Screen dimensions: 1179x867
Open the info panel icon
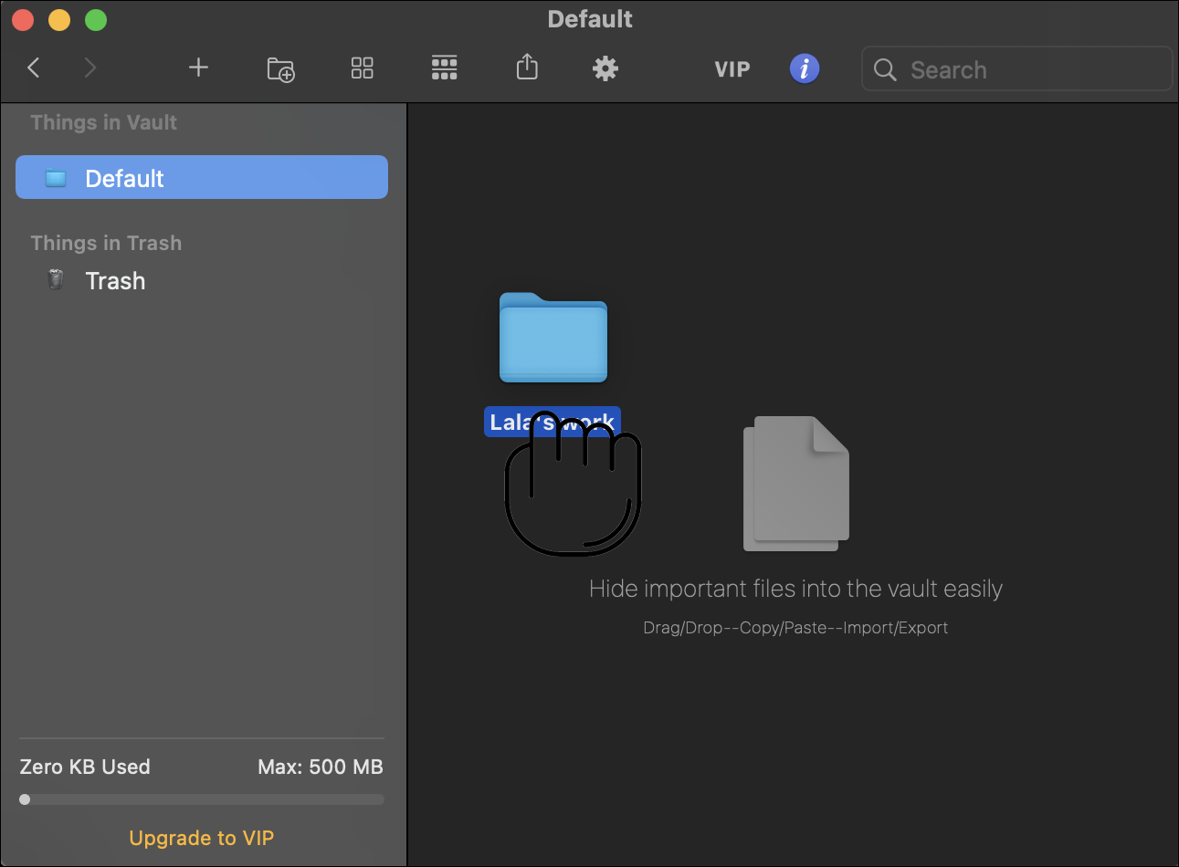pyautogui.click(x=804, y=68)
